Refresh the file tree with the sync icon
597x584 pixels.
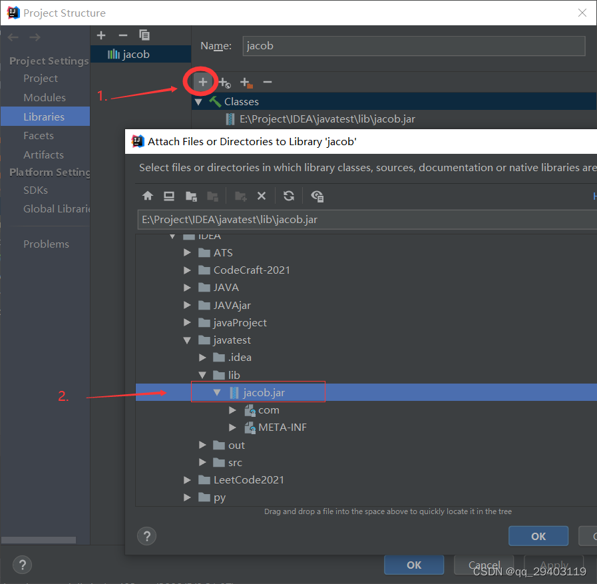[288, 195]
